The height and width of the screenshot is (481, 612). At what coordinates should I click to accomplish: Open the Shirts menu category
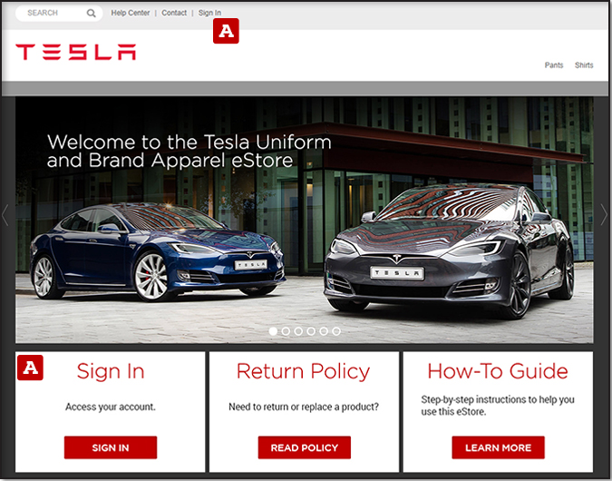pyautogui.click(x=584, y=65)
